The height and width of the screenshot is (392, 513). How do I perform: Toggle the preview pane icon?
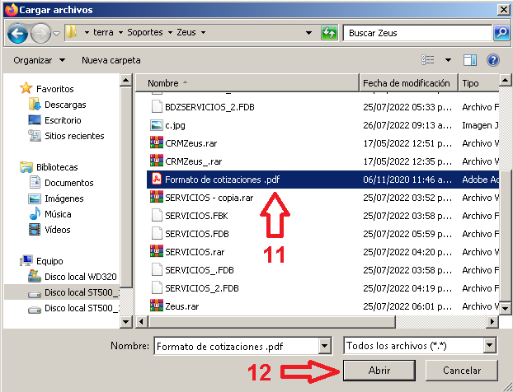pyautogui.click(x=470, y=60)
